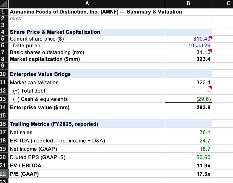Click the select-all corner triangle
The image size is (233, 183).
[x=4, y=4]
